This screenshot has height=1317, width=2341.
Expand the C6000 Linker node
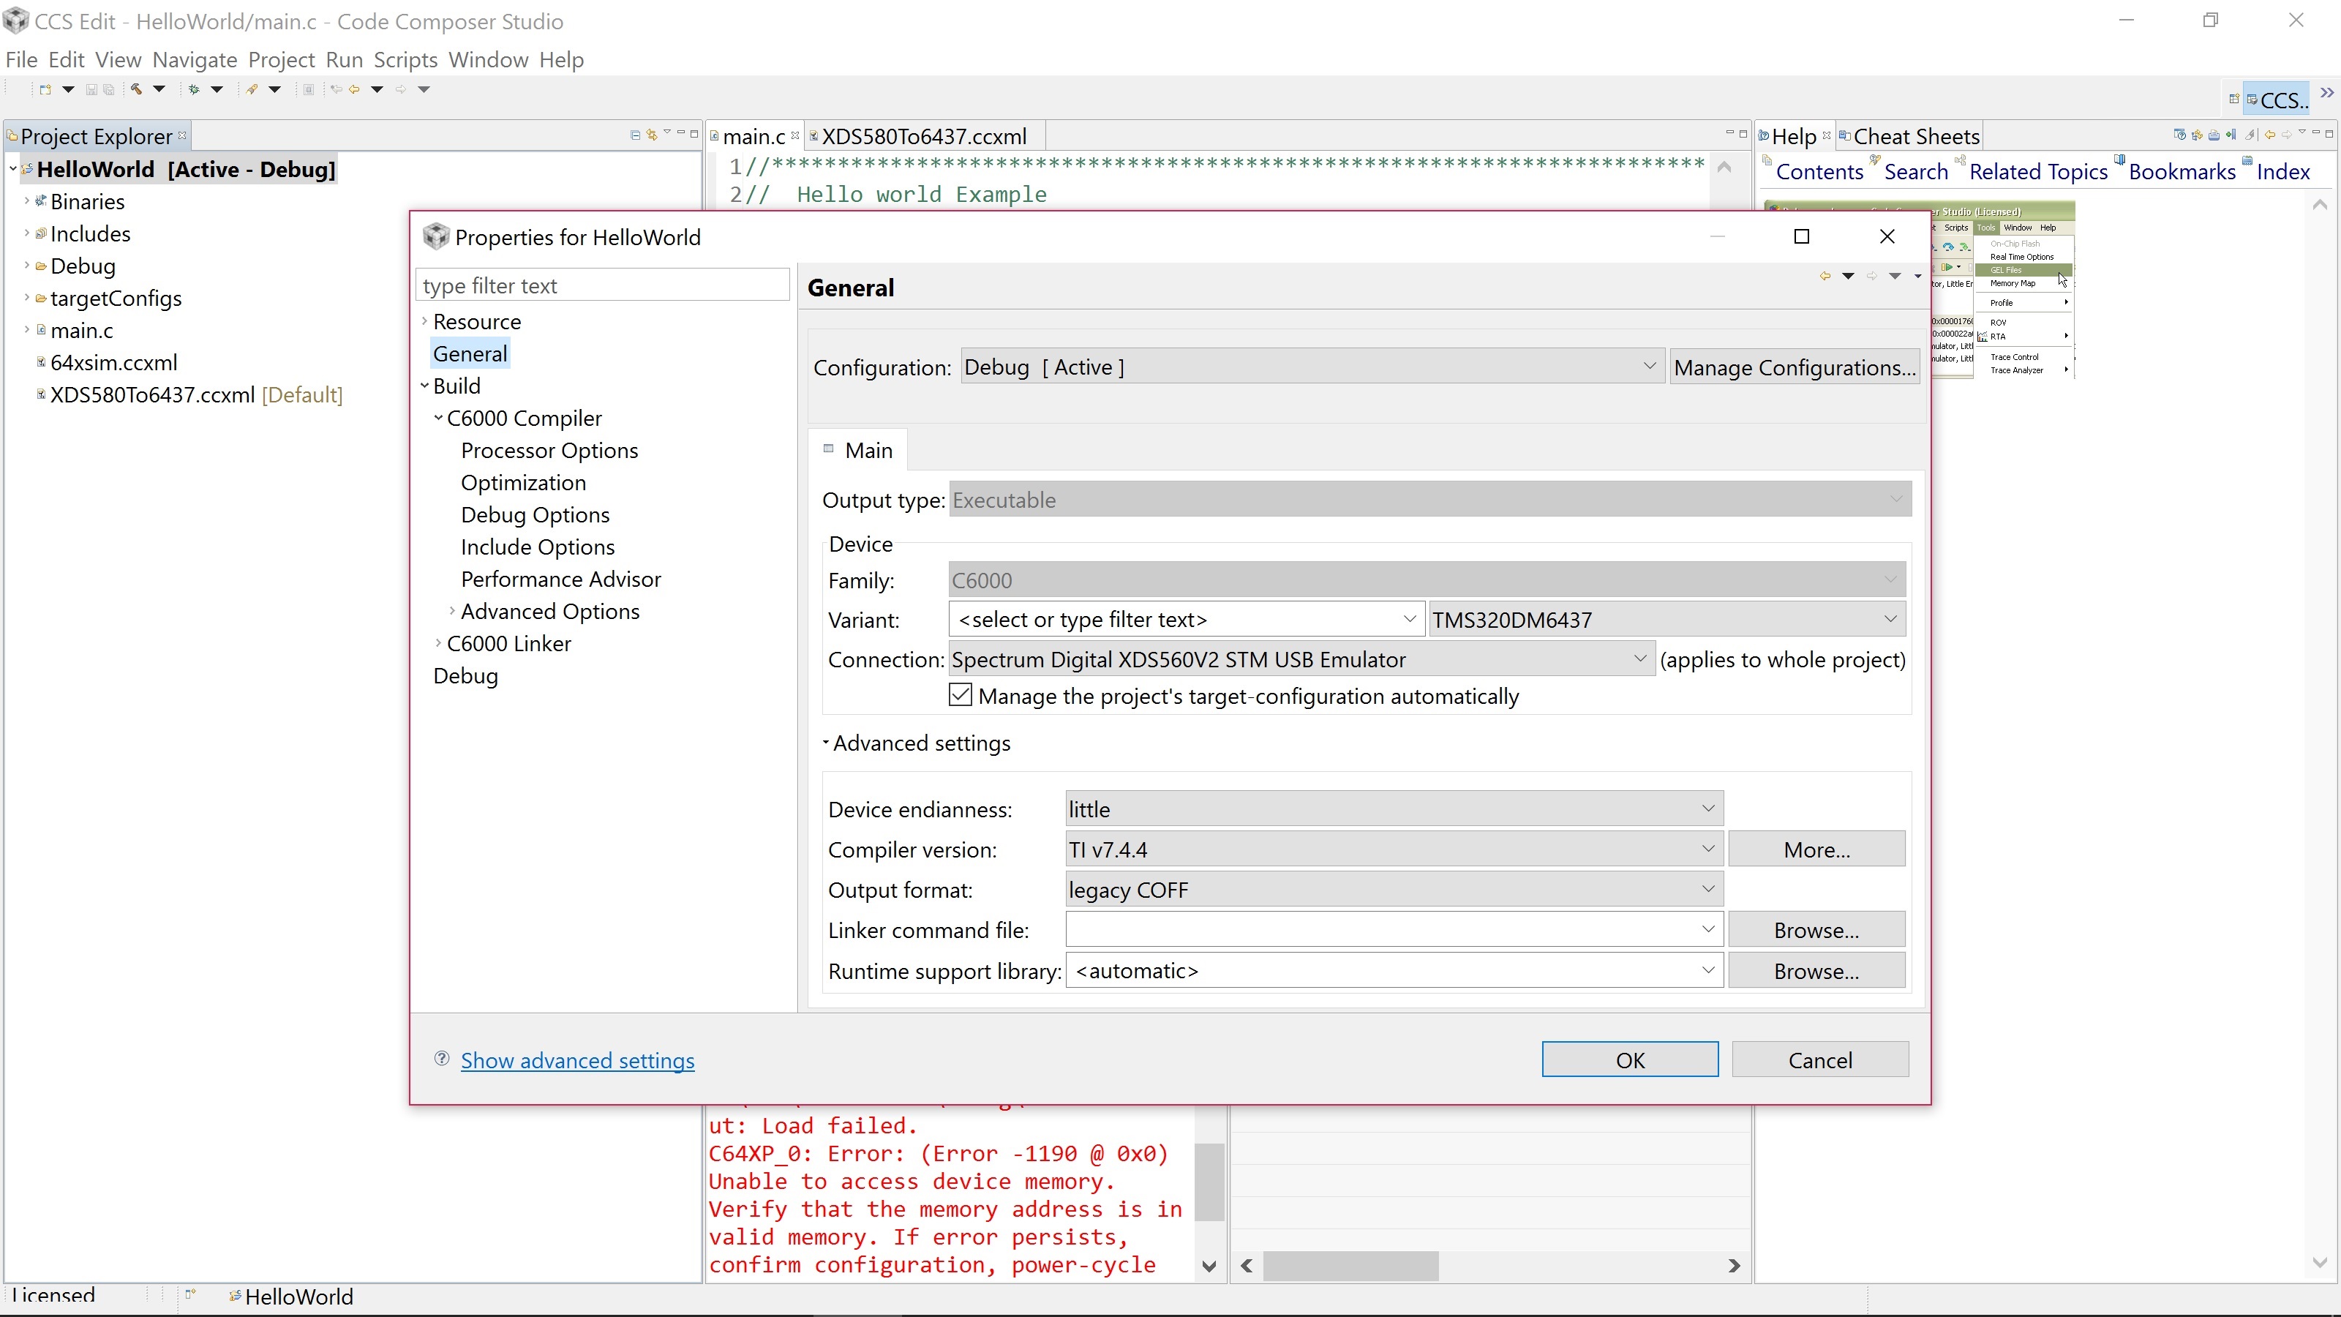tap(438, 642)
